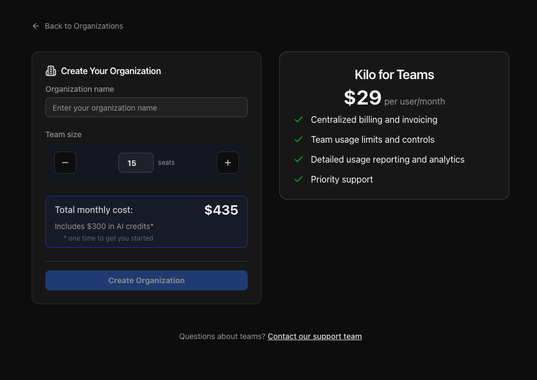Screen dimensions: 537x380
Task: Select the seat count field showing 15
Action: tap(135, 163)
